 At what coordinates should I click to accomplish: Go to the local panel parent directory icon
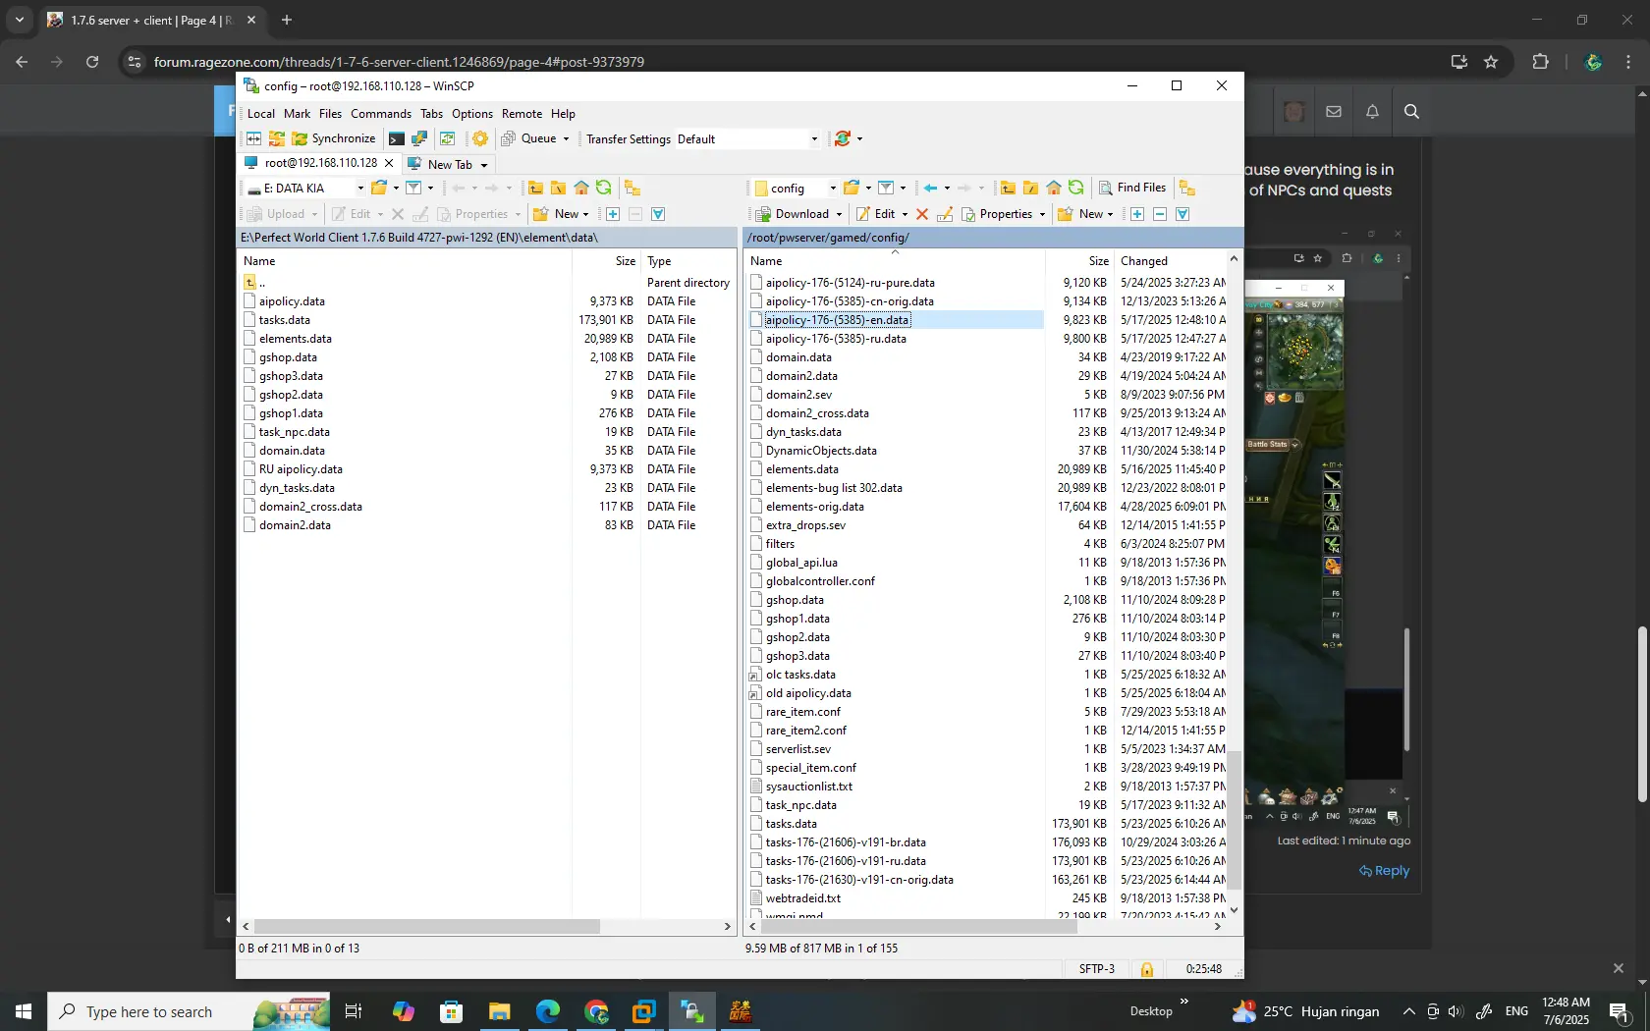coord(535,188)
